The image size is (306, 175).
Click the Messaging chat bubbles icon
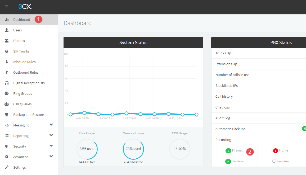[7, 125]
